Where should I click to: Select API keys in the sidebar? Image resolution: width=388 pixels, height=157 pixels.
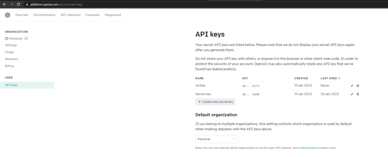[27, 85]
